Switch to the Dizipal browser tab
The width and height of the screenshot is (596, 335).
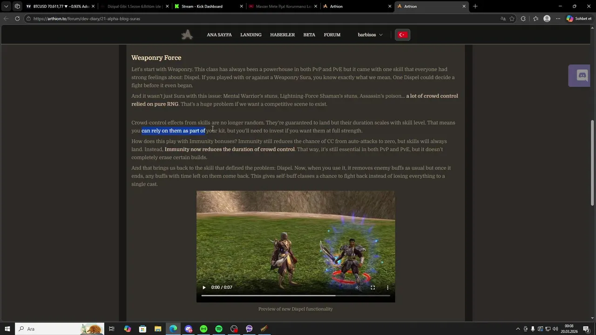(135, 7)
